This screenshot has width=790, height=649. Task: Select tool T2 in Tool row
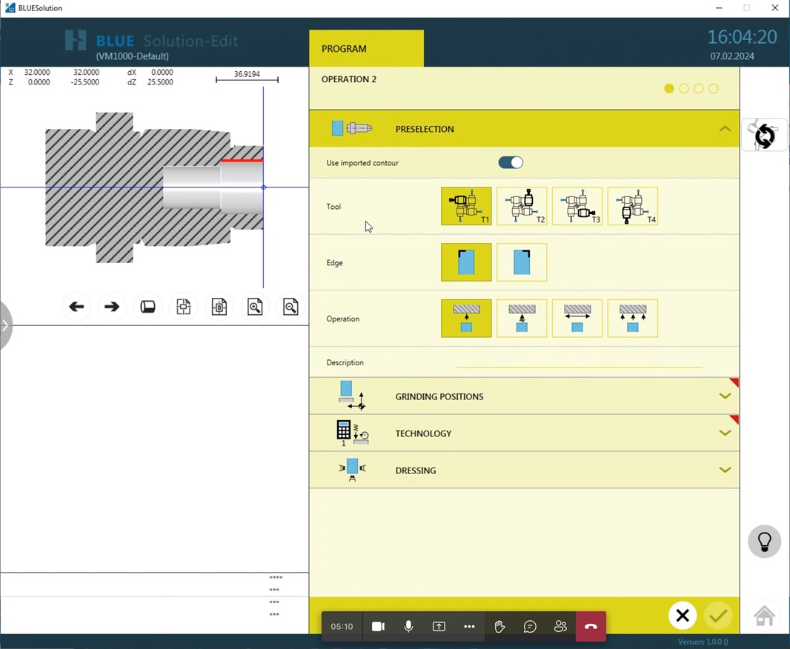tap(522, 206)
